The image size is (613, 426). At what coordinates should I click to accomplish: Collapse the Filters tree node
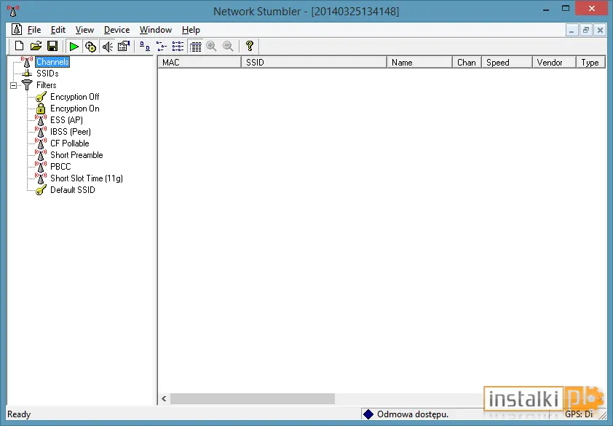[13, 85]
